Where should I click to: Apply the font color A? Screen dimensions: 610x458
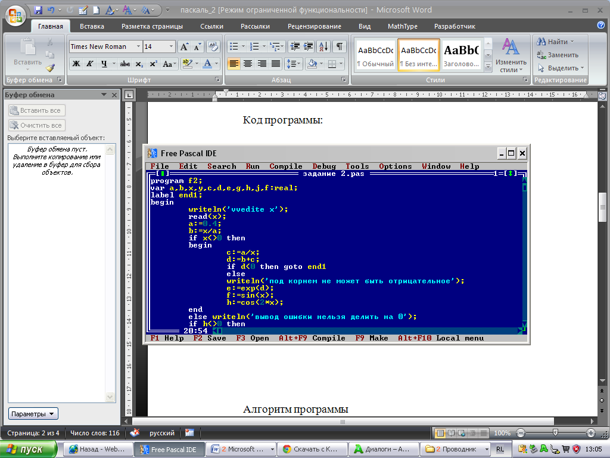point(208,63)
